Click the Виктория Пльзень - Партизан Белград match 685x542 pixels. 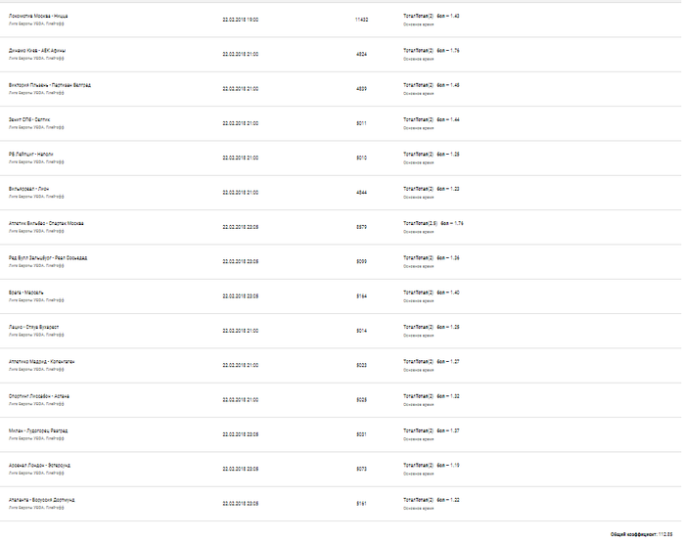coord(50,85)
